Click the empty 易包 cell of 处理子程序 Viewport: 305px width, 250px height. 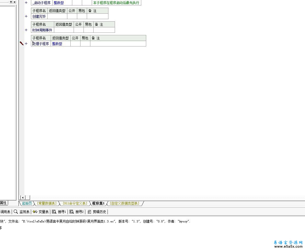click(x=85, y=44)
